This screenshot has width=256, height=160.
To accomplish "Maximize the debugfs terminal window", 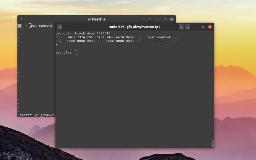I will click(x=202, y=27).
